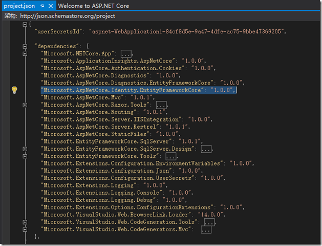Click the Authentication.Cookies dependency line
The width and height of the screenshot is (322, 246).
coord(128,68)
